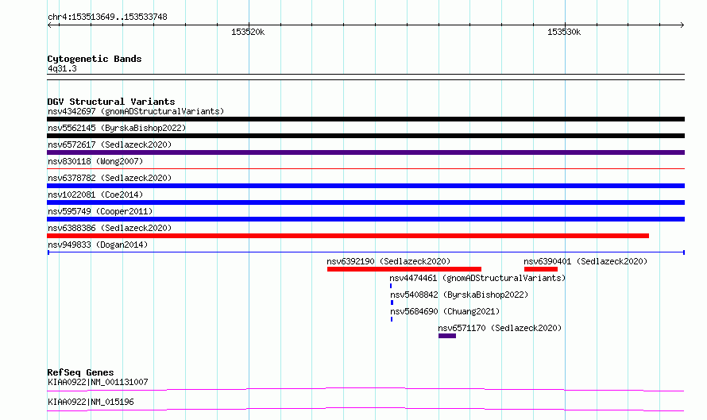Click the blue bar of nsv6378782

point(365,186)
